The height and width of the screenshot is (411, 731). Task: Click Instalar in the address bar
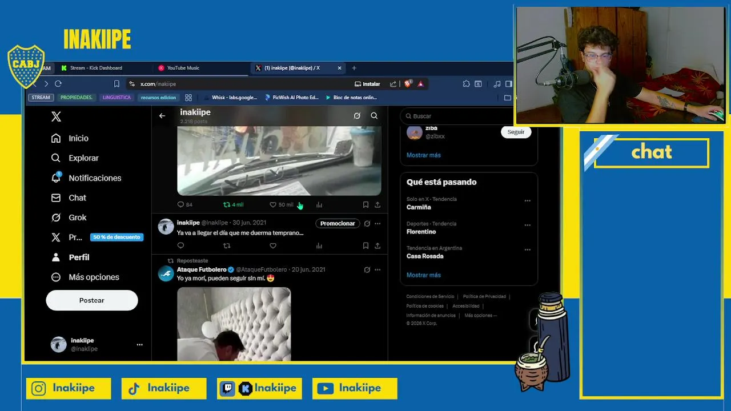tap(367, 84)
